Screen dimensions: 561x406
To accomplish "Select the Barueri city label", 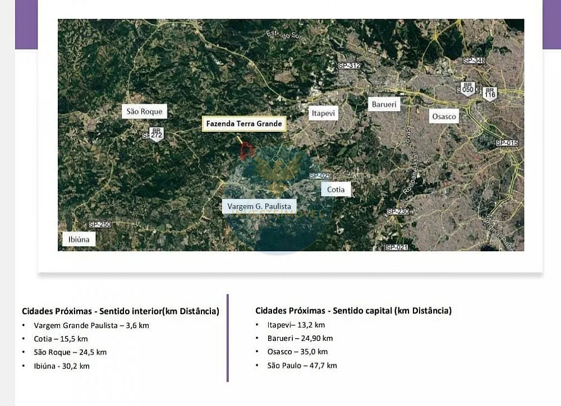I will 384,104.
